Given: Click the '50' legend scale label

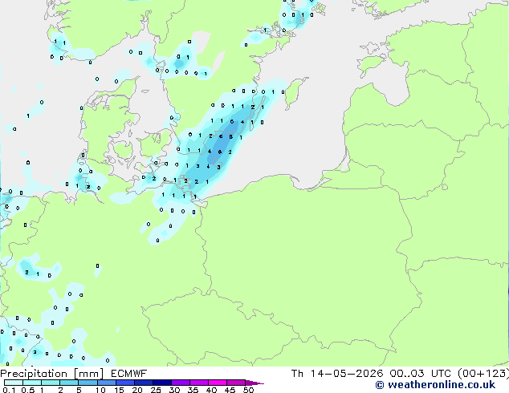Looking at the screenshot, I should point(248,390).
